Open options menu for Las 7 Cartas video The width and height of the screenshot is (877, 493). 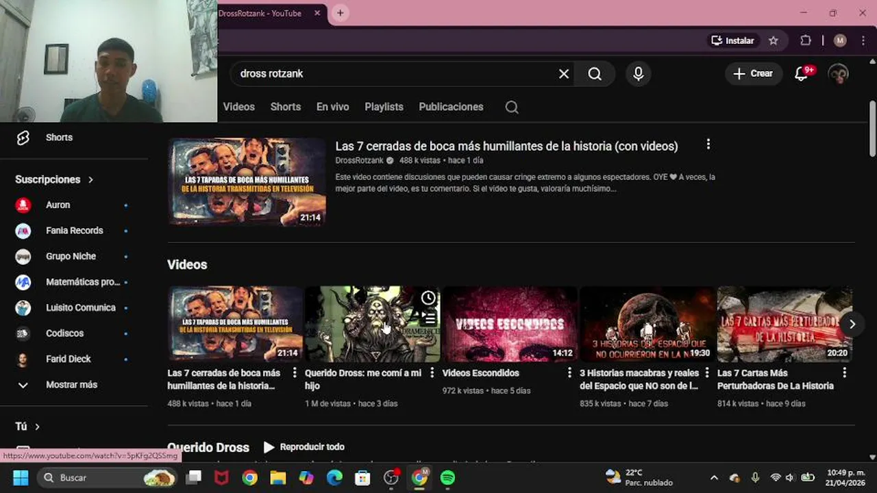coord(844,372)
